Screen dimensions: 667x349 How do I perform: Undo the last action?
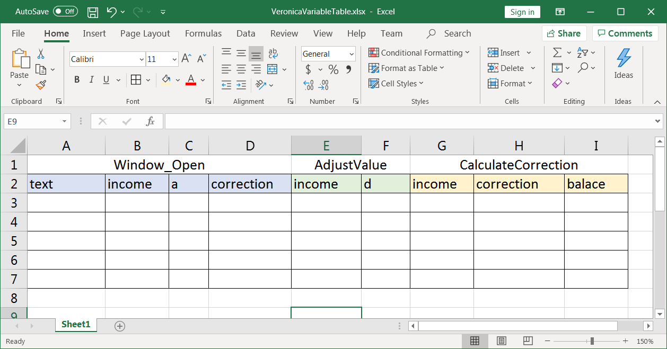[111, 12]
